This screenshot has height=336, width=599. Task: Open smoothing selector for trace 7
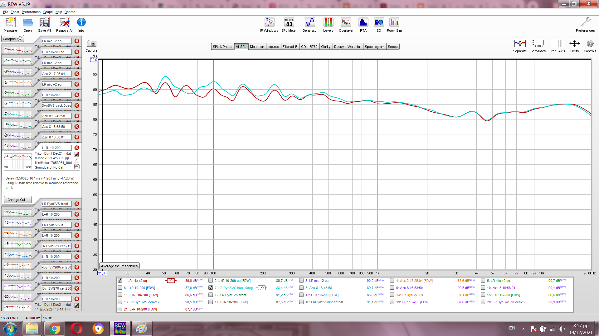pyautogui.click(x=262, y=288)
